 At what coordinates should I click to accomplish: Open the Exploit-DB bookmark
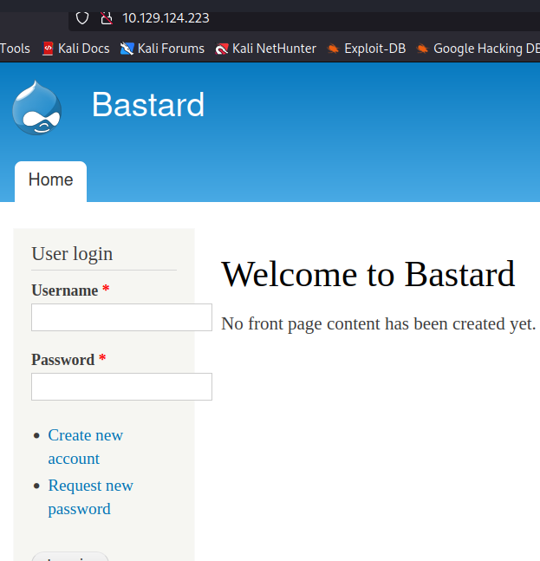coord(366,49)
